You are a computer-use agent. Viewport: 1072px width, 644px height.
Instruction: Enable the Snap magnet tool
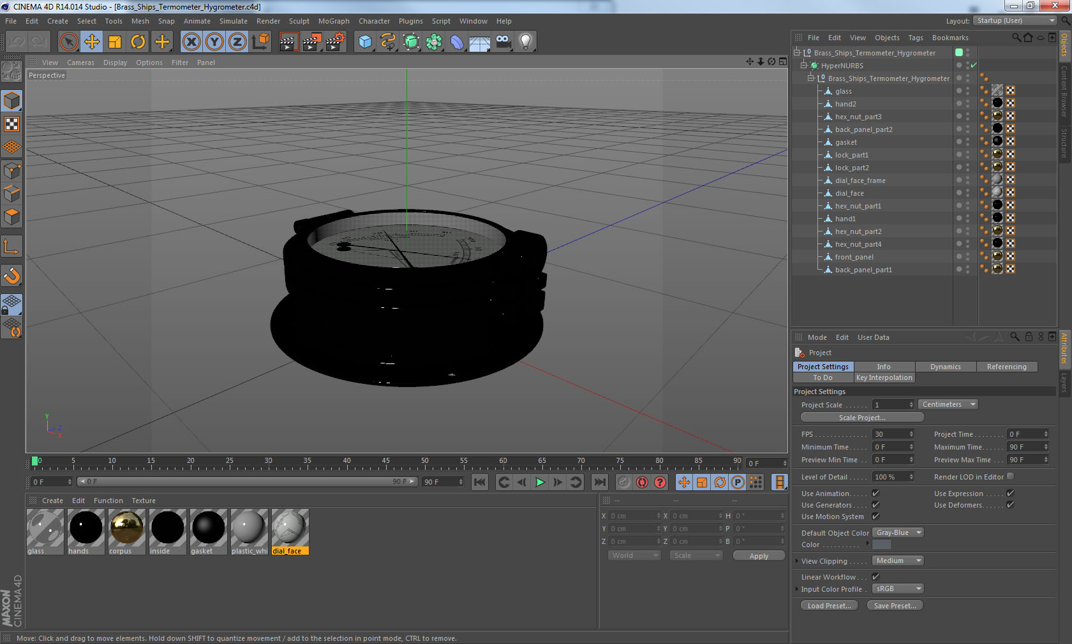12,275
